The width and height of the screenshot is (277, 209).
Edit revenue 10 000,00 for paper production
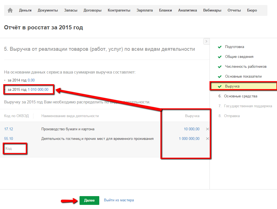click(x=191, y=129)
